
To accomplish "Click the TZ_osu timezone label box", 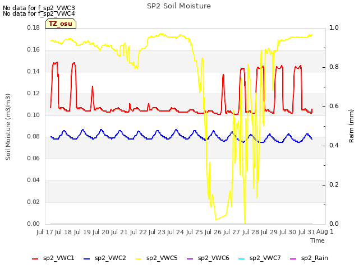I will [61, 24].
